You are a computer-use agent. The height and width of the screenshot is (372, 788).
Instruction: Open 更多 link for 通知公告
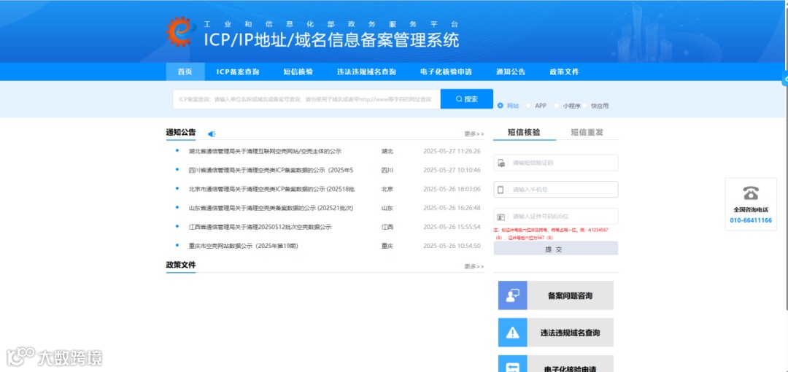(x=474, y=134)
